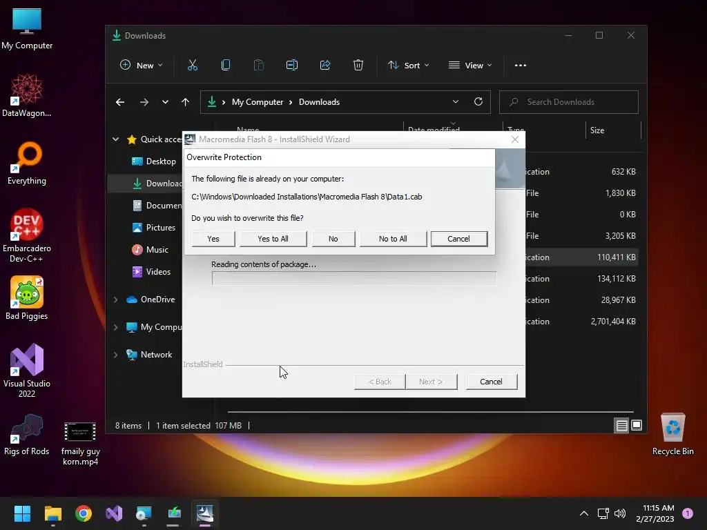
Task: Open Pictures in the navigation pane
Action: tap(153, 228)
